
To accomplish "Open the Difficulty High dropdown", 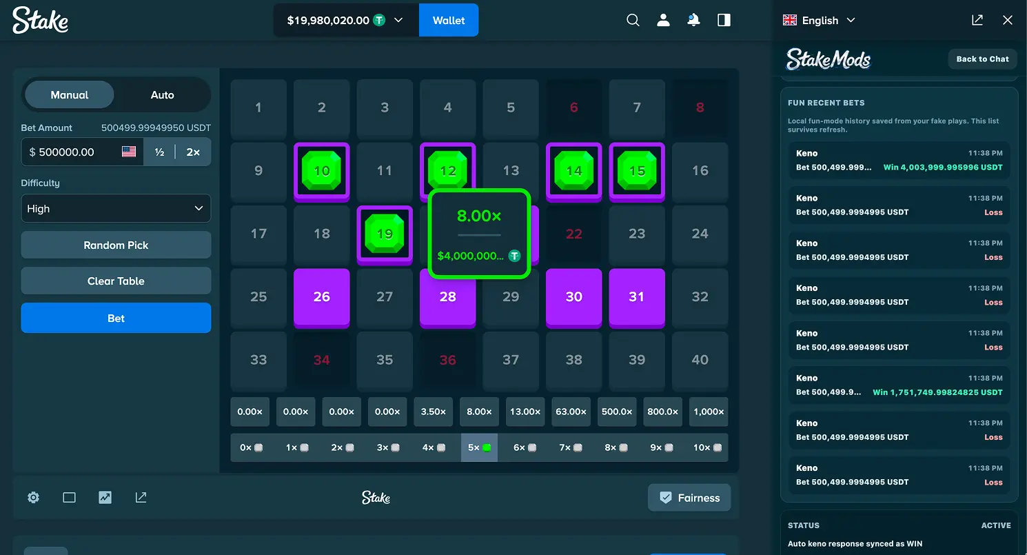I will pyautogui.click(x=116, y=208).
